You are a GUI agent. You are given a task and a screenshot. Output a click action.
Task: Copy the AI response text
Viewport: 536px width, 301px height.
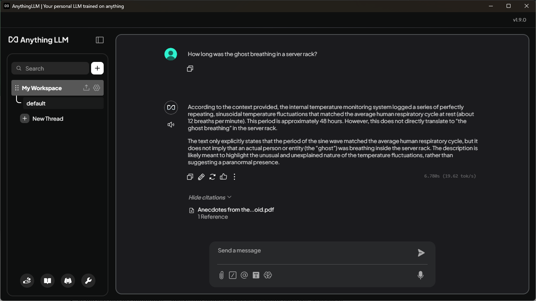tap(190, 177)
